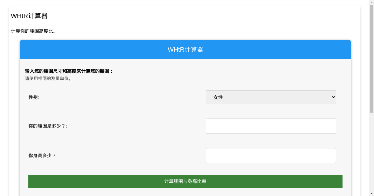Click the blue WHtR计算器 header banner
The image size is (374, 196).
point(185,49)
